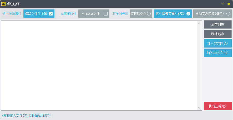Choose 全局变态压缩(慎用) radio option
Screen dimensions: 233x120
pyautogui.click(x=213, y=14)
